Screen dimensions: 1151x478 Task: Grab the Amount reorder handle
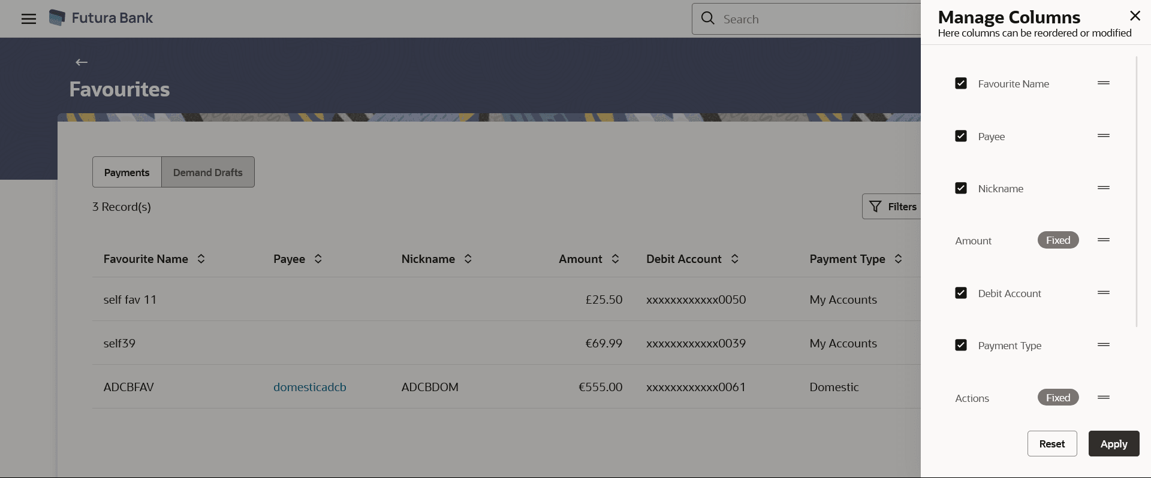click(1104, 240)
